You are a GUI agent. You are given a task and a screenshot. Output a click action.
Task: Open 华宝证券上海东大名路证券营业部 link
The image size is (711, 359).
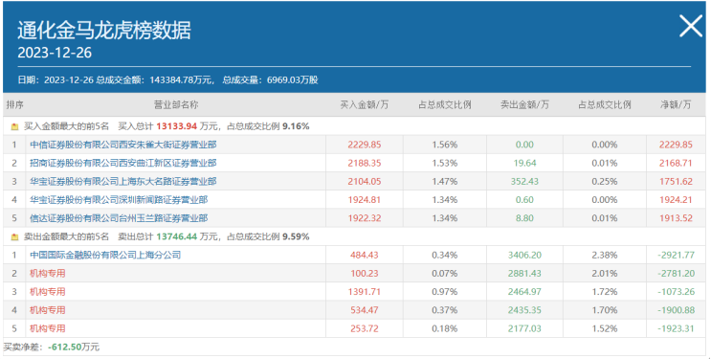pyautogui.click(x=122, y=182)
